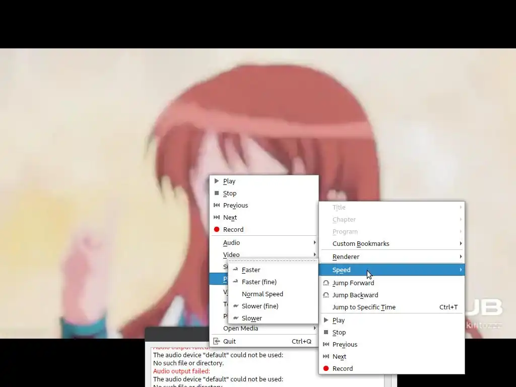Click the dashed tear-off line atop Speed submenu

273,261
